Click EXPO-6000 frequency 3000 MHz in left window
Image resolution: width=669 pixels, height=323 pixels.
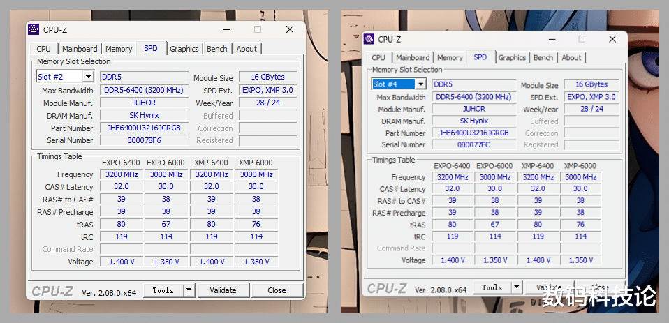pos(166,174)
